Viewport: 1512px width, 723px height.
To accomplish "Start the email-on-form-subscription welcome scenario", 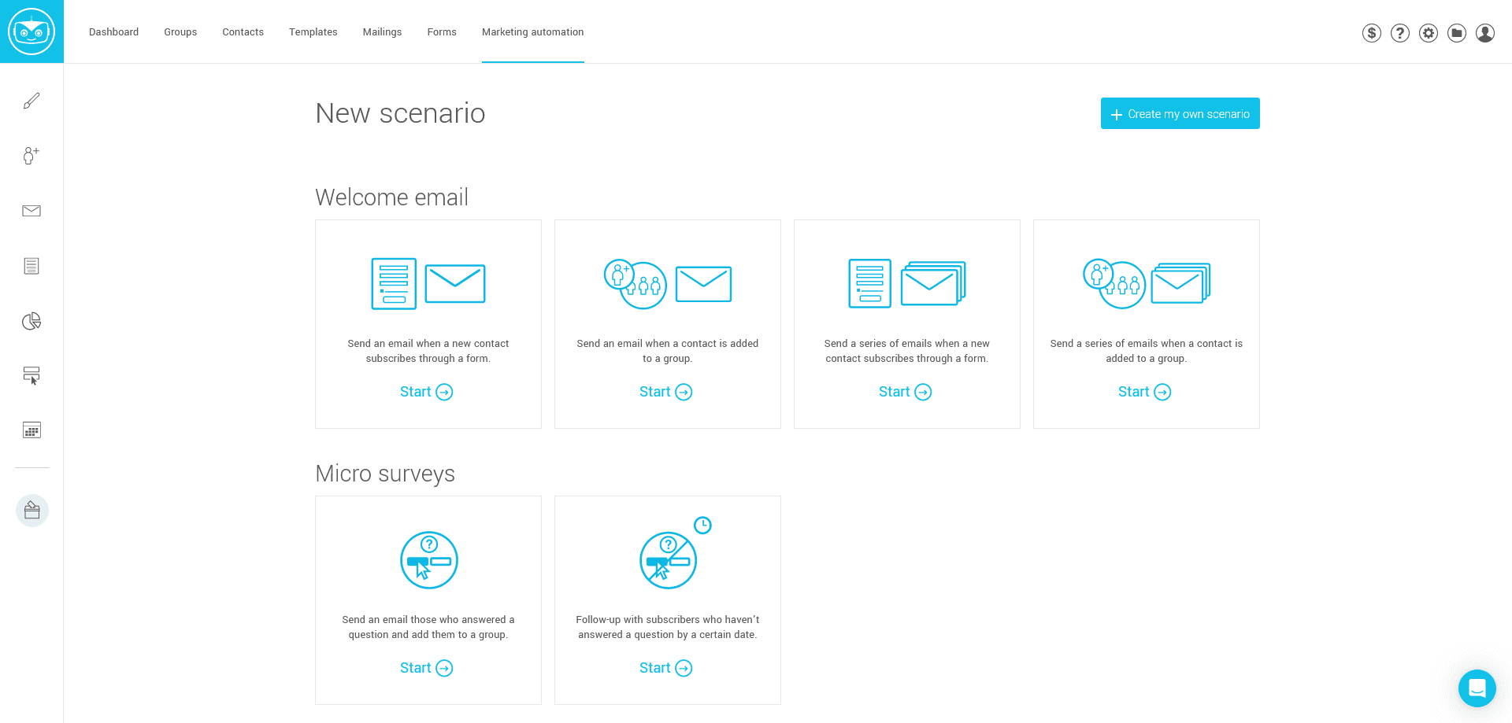I will tap(426, 391).
